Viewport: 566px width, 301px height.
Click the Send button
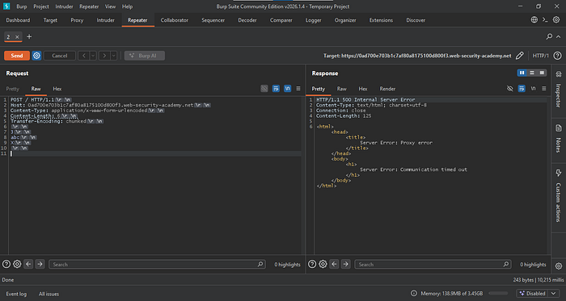(x=17, y=56)
